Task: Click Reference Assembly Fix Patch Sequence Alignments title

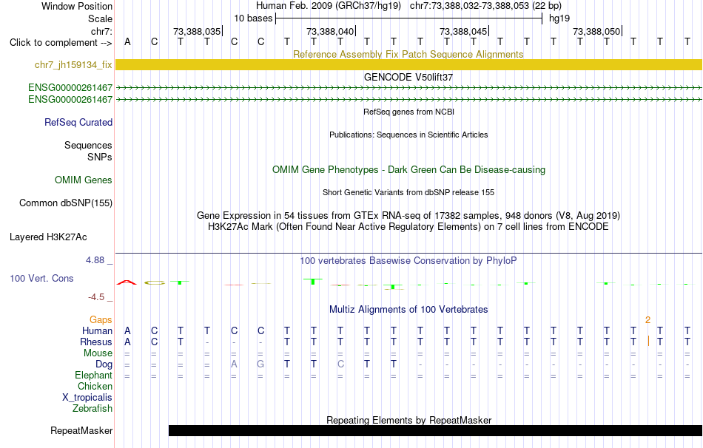Action: click(408, 54)
